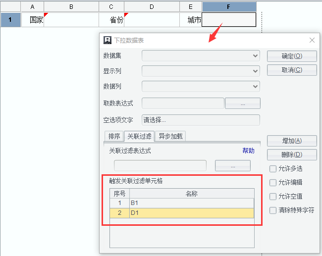Enable the 清除特殊字符 checkbox
The width and height of the screenshot is (322, 256).
273,210
